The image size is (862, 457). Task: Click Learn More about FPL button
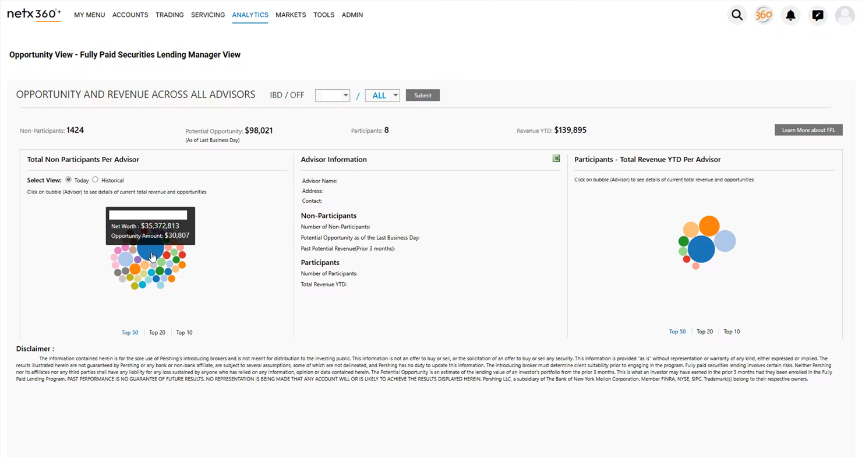coord(808,130)
